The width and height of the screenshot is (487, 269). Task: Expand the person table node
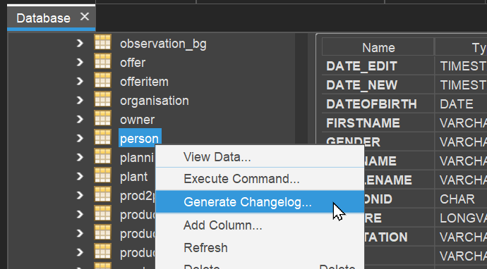[x=80, y=138]
